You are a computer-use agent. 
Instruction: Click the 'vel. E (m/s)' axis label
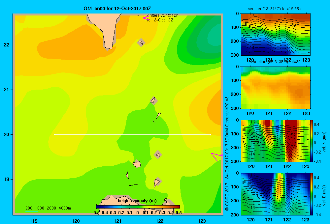pos(324,195)
